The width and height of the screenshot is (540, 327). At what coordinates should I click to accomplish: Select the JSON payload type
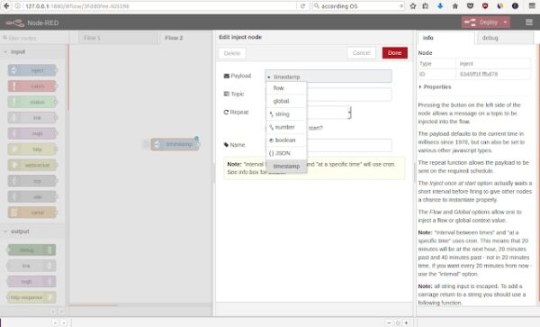pos(286,153)
